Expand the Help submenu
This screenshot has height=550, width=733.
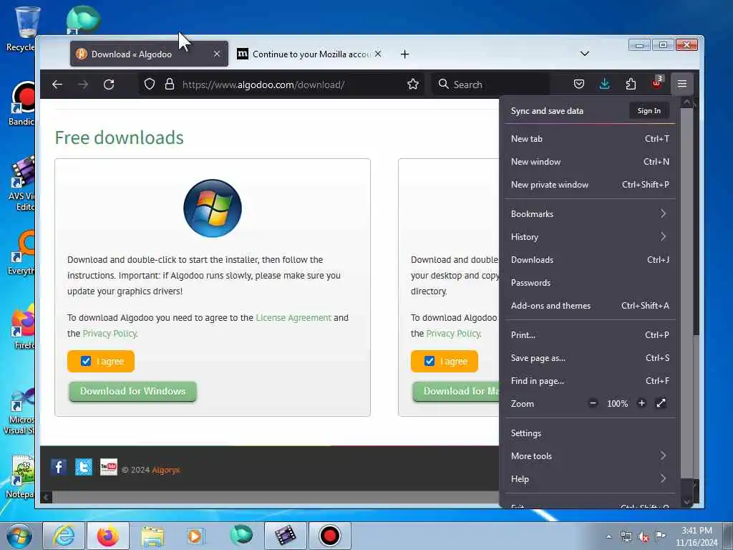590,479
